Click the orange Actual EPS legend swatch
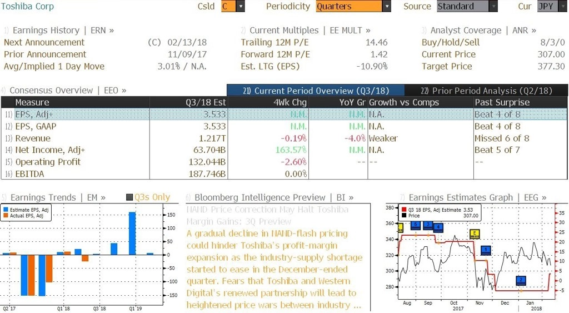The height and width of the screenshot is (313, 569). click(x=6, y=216)
